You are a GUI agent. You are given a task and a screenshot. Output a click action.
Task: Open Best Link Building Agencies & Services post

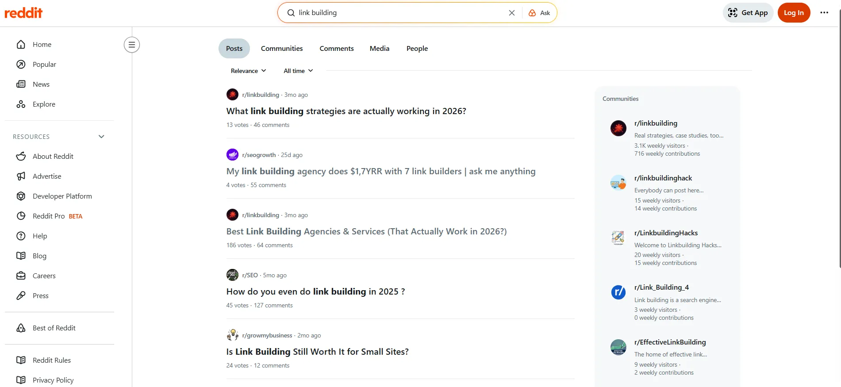click(x=367, y=232)
